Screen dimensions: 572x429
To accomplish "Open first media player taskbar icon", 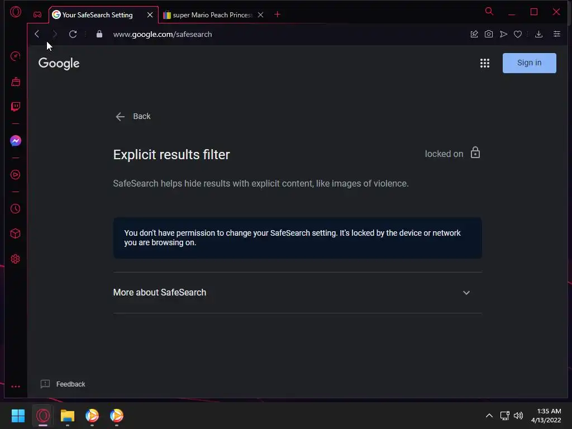I will [92, 416].
